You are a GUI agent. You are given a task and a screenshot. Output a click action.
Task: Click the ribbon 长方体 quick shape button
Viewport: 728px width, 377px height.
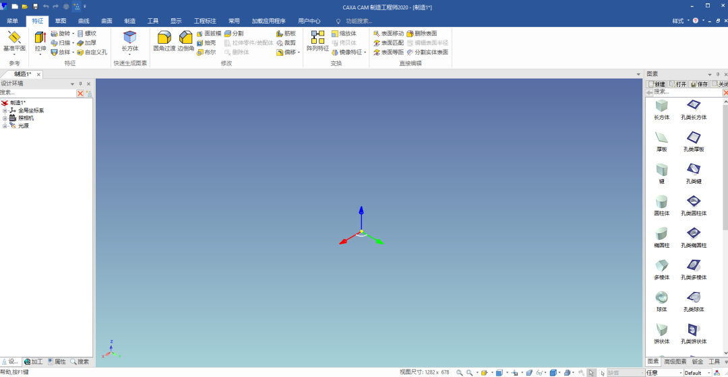coord(130,42)
